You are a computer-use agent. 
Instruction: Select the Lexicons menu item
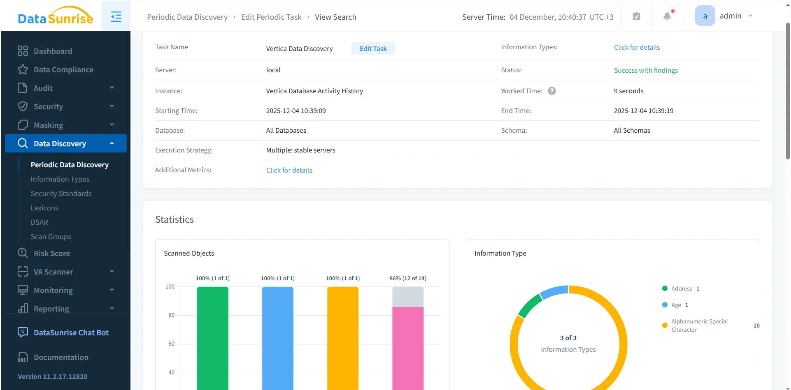44,208
